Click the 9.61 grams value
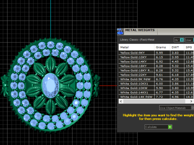The image size is (194, 145). 159,75
